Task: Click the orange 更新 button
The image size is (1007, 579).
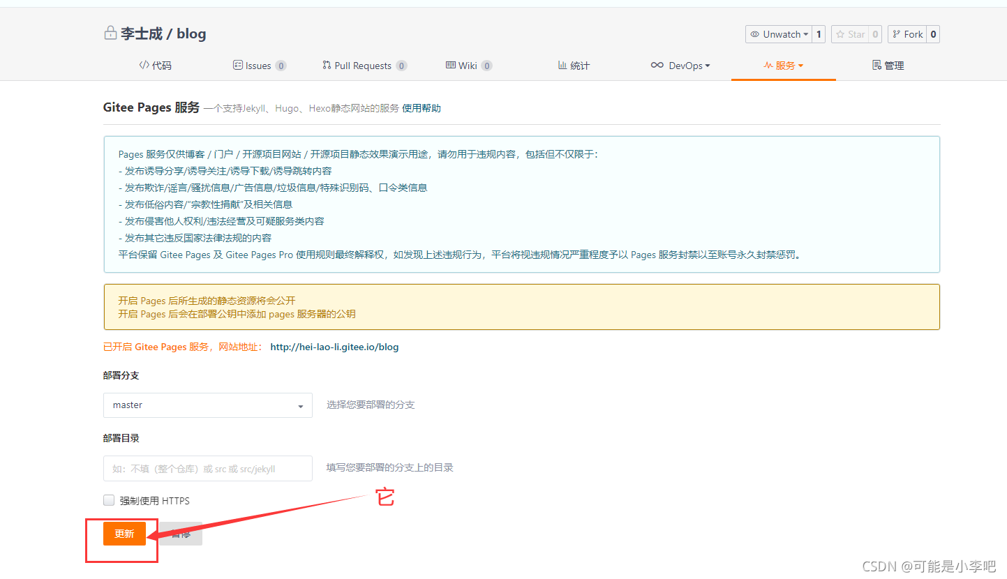Action: [124, 534]
